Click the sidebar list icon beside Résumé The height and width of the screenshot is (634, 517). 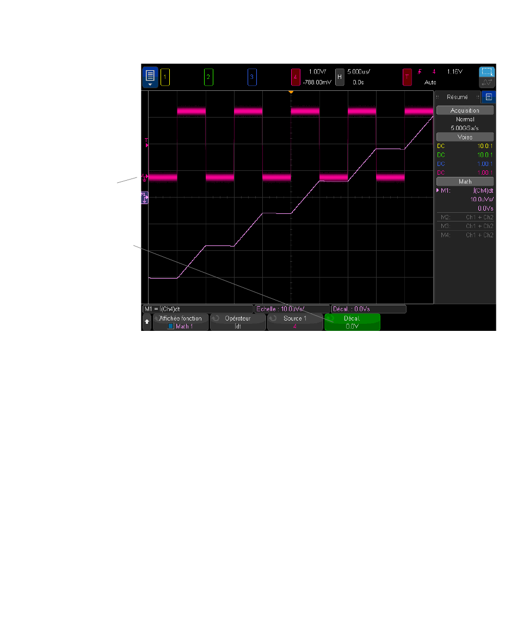(489, 97)
